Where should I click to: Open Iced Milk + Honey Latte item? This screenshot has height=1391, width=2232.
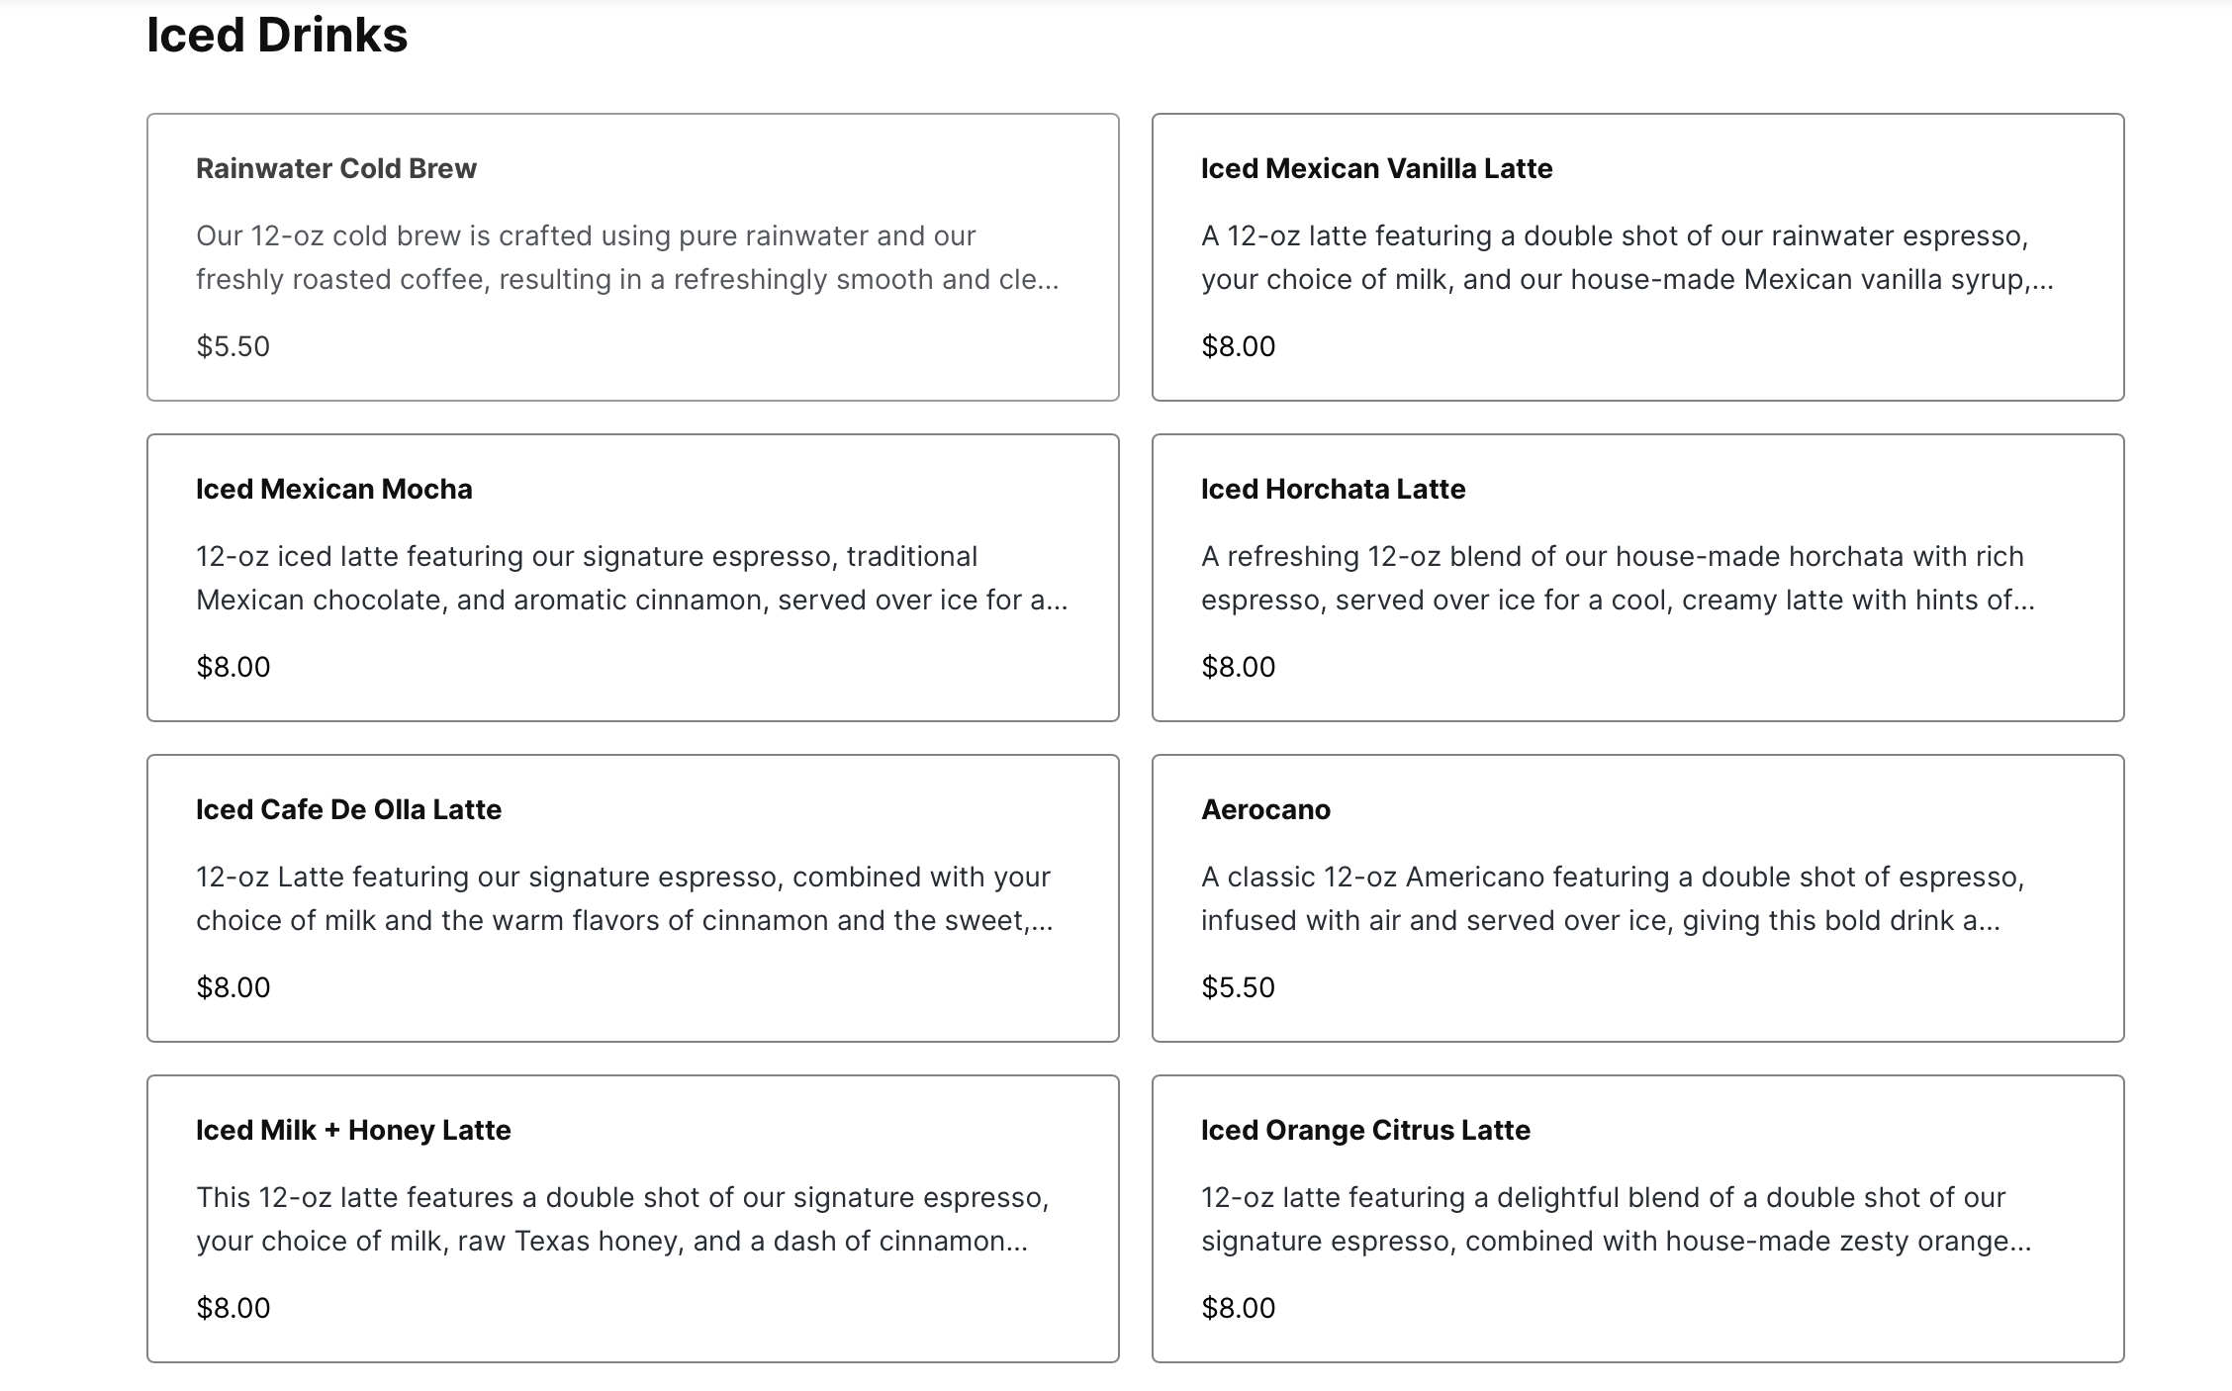pos(633,1219)
